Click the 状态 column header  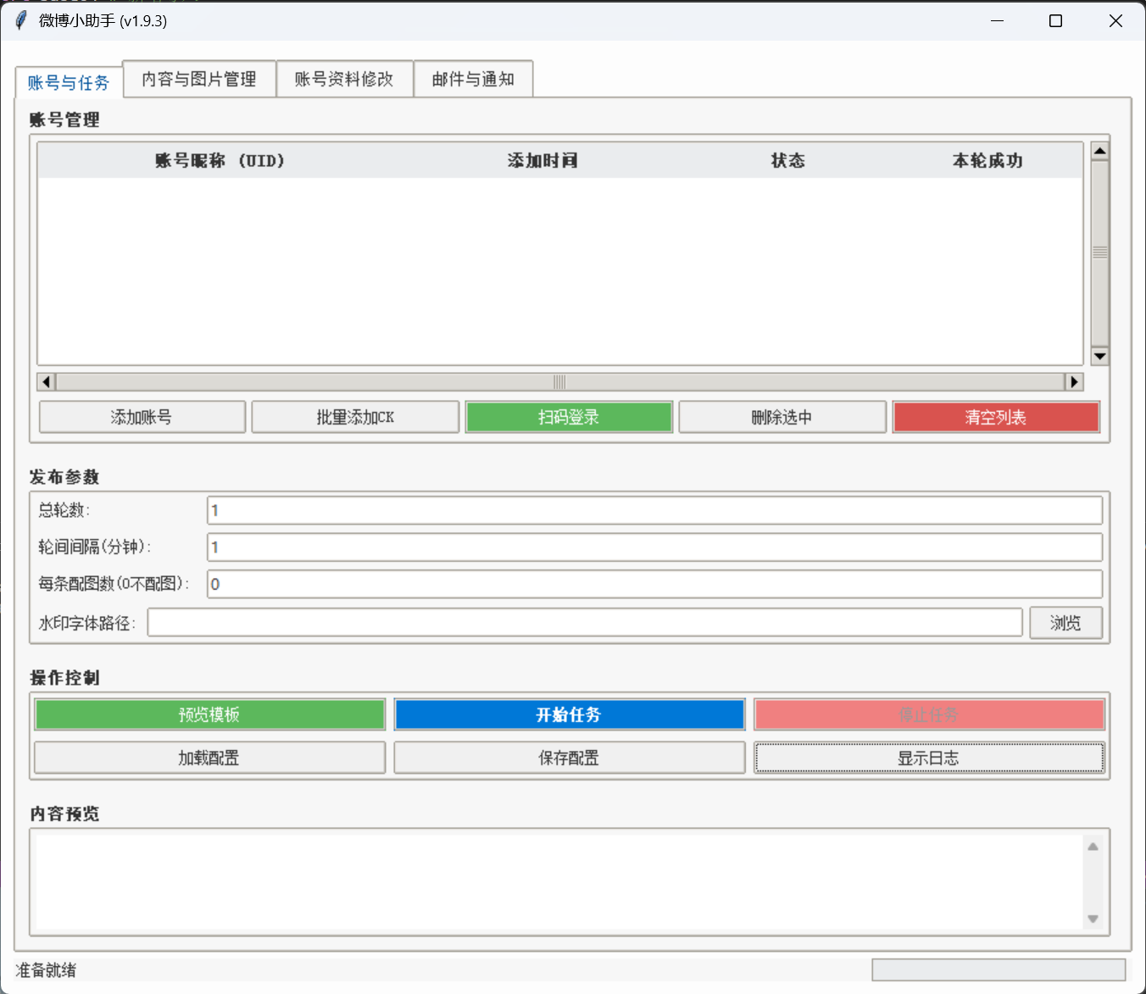click(x=787, y=160)
